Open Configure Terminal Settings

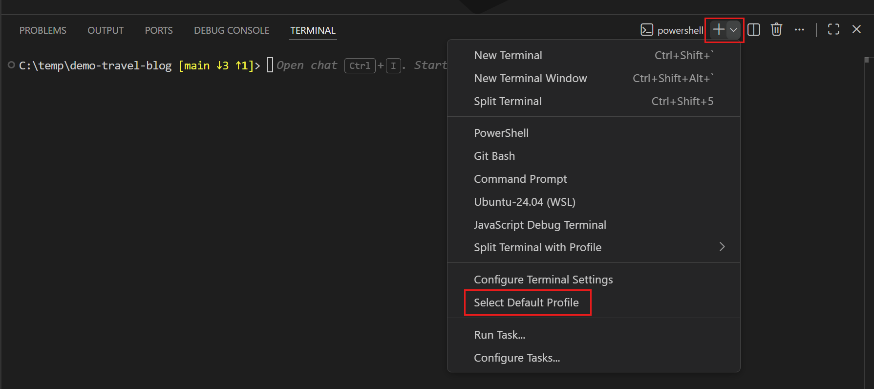(x=543, y=280)
